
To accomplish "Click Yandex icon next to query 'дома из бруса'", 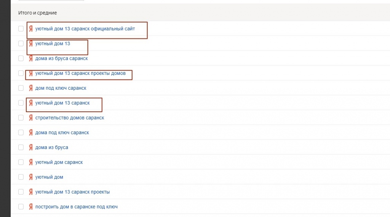I will tap(30, 147).
